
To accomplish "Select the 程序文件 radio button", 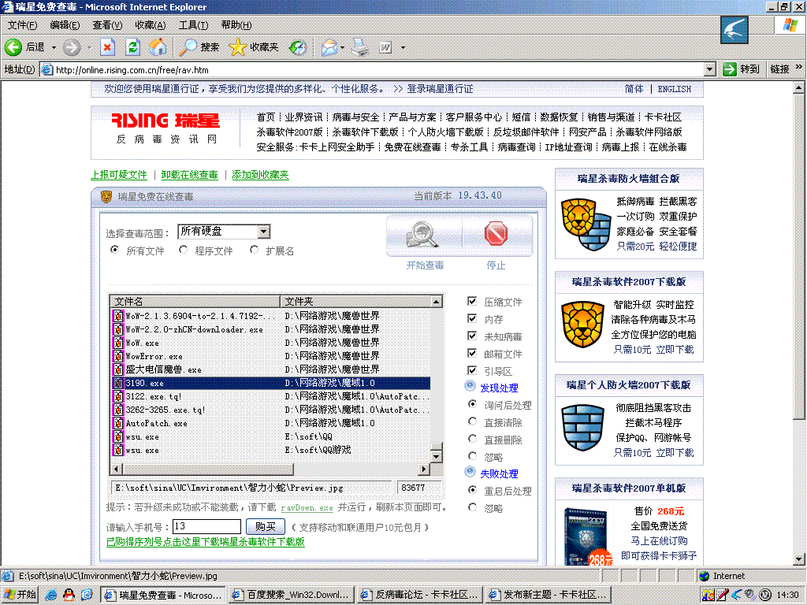I will [183, 250].
